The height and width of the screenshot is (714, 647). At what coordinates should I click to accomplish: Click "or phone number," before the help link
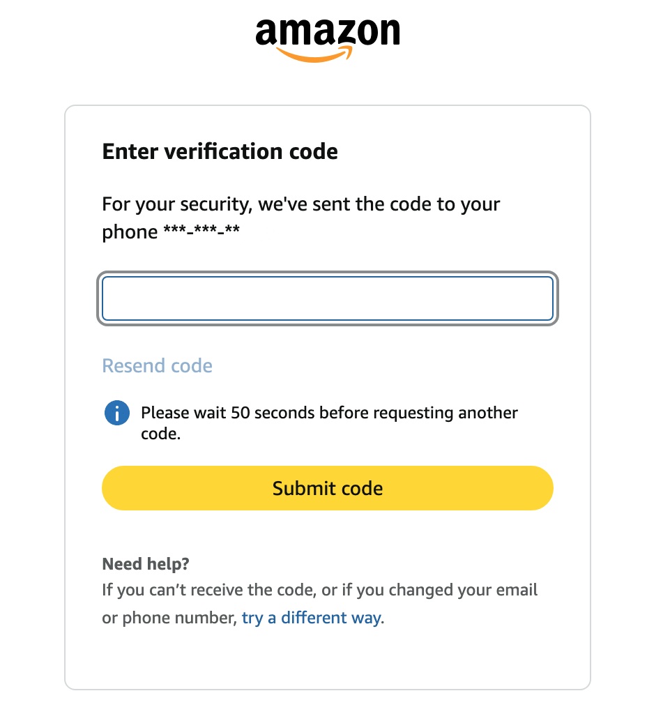(169, 618)
